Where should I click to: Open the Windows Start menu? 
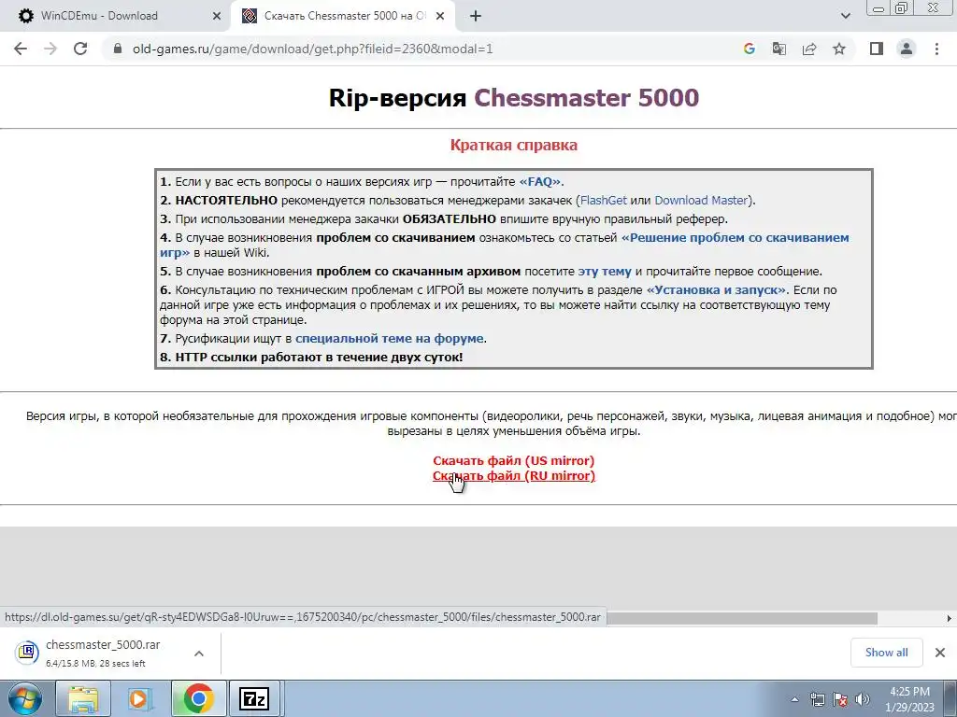23,698
